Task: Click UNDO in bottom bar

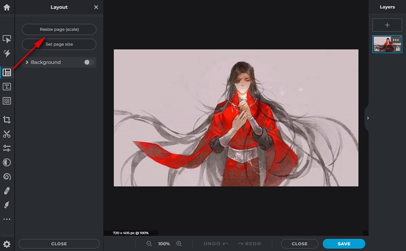Action: (x=216, y=244)
